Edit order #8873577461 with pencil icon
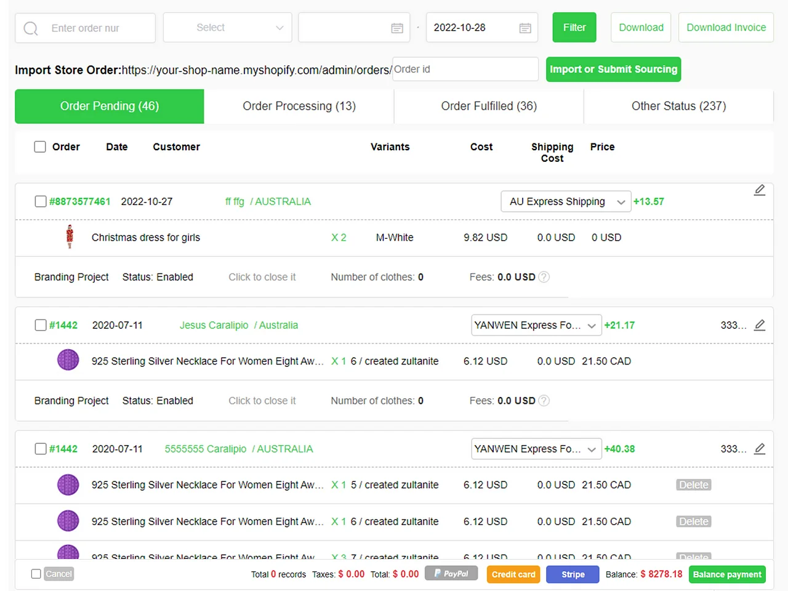Screen dimensions: 788x591 760,190
